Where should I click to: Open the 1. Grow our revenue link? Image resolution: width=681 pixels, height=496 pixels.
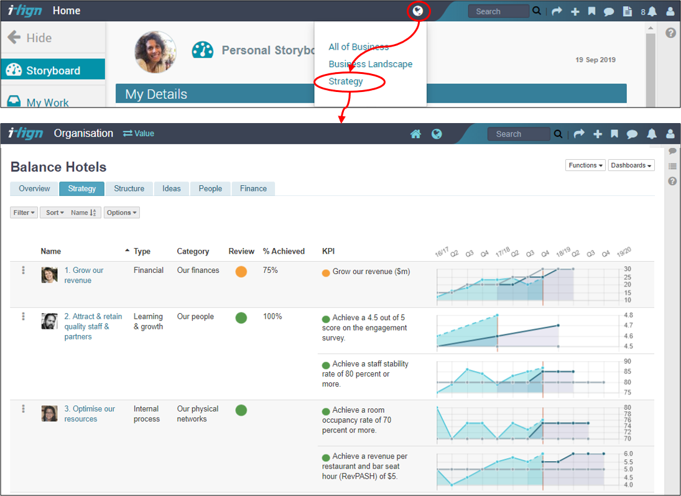tap(84, 275)
